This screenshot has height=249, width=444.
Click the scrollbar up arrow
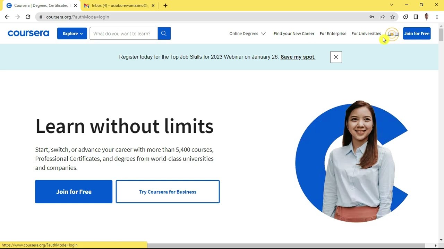pos(441,25)
